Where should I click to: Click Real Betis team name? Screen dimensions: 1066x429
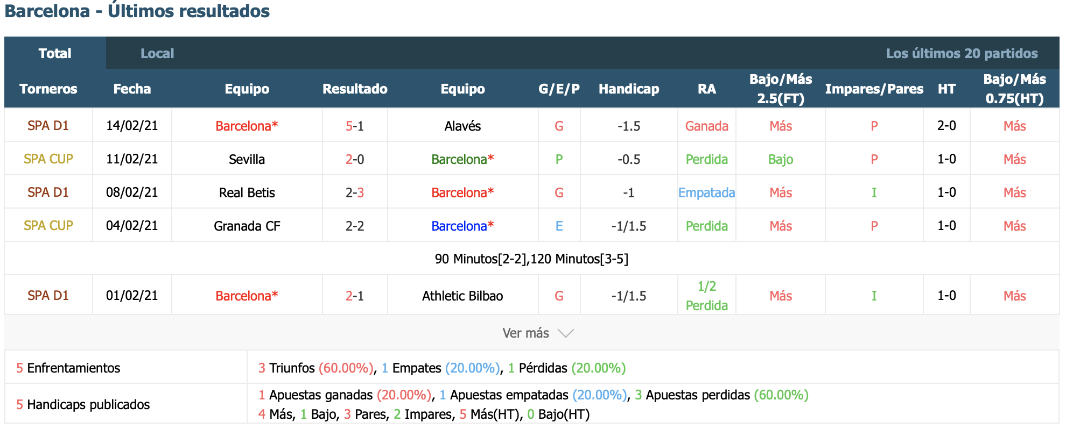click(x=247, y=192)
